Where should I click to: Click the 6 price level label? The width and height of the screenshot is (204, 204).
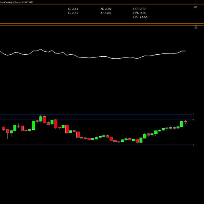click(193, 120)
